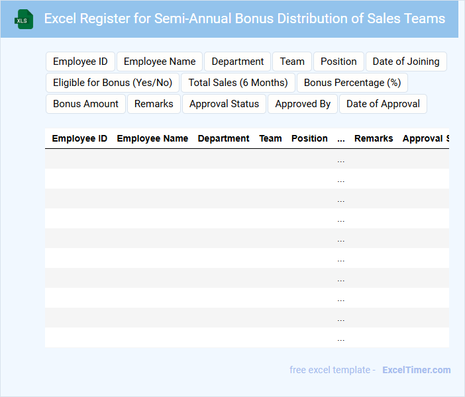Click the Remarks column header in table
Screen dimensions: 465x397
pyautogui.click(x=374, y=139)
